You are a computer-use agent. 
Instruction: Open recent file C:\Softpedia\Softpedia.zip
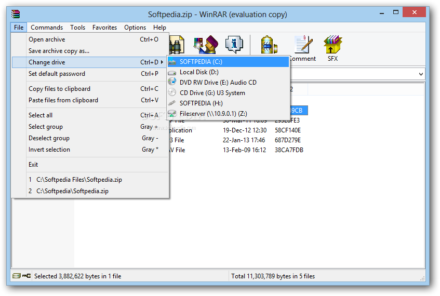point(90,191)
